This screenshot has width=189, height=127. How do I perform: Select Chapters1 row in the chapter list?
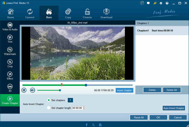(x=162, y=31)
